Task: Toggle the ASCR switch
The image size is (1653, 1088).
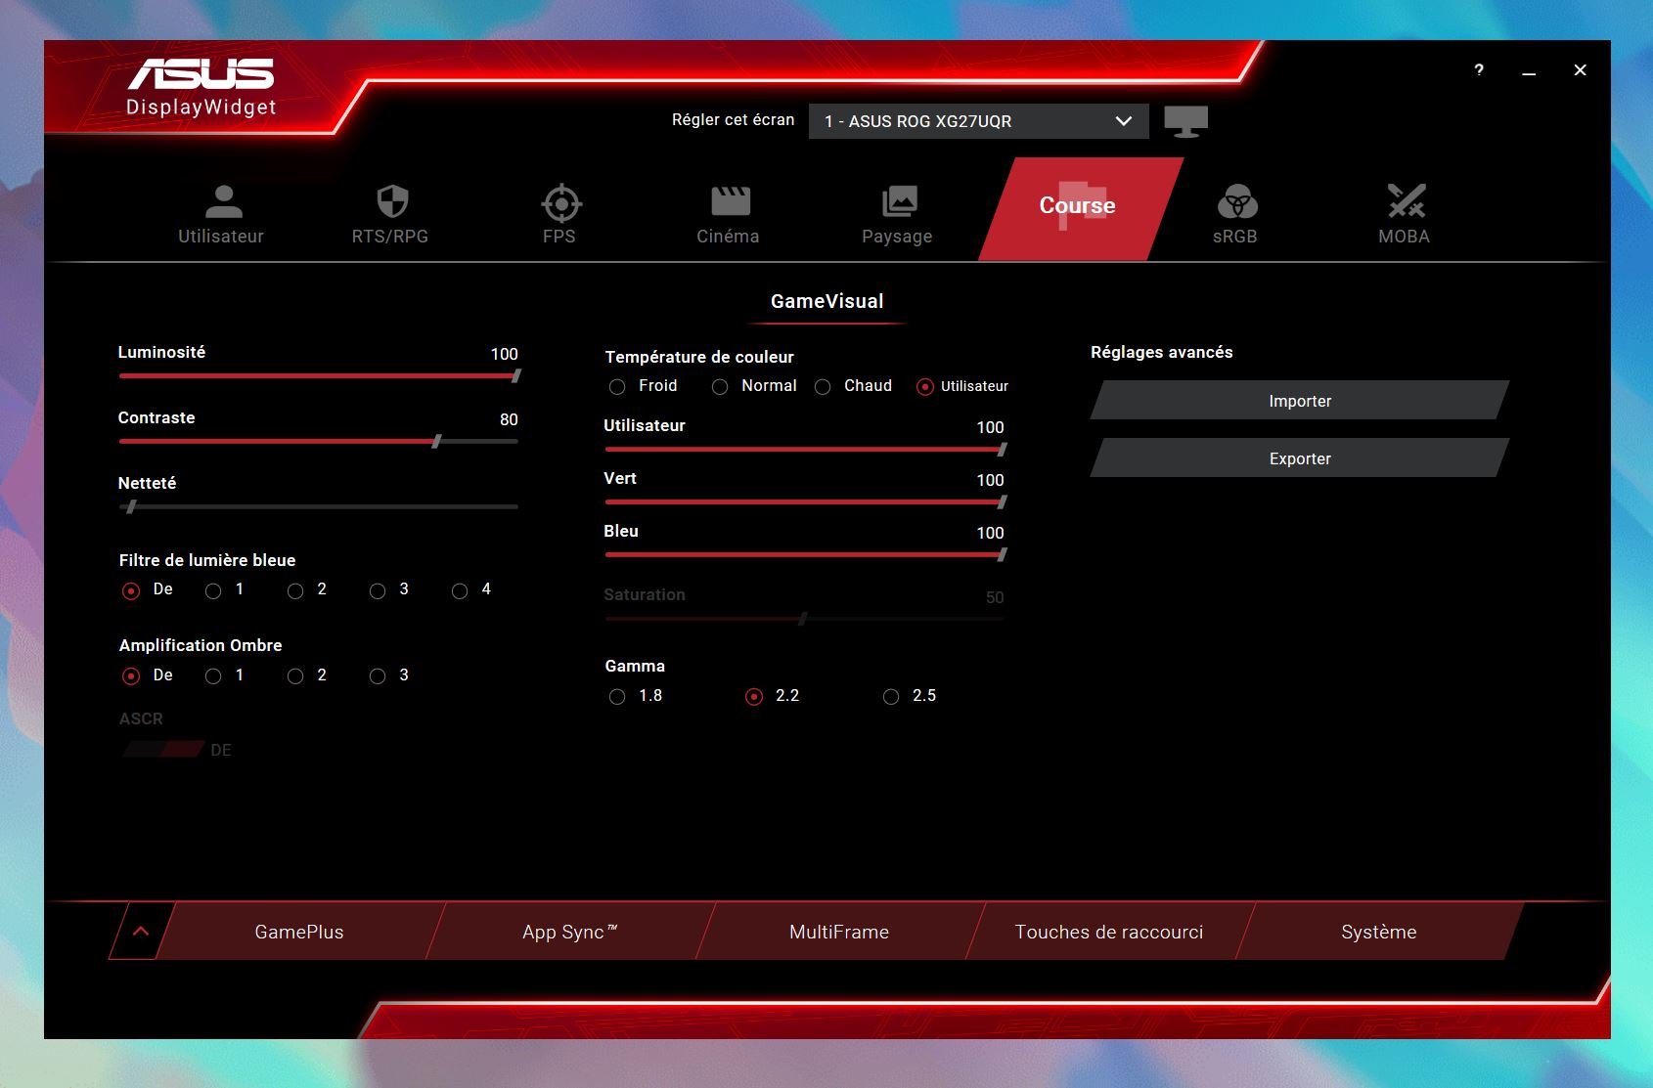Action: 162,750
